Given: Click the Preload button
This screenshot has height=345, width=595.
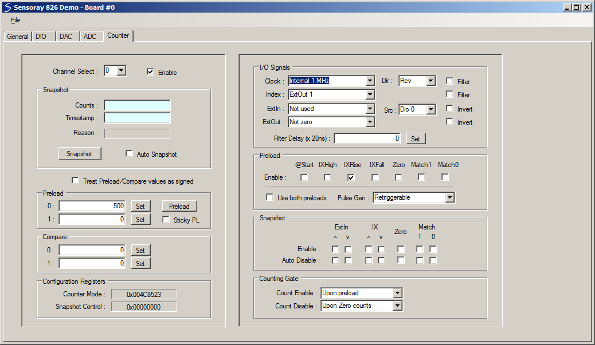Looking at the screenshot, I should (x=179, y=206).
